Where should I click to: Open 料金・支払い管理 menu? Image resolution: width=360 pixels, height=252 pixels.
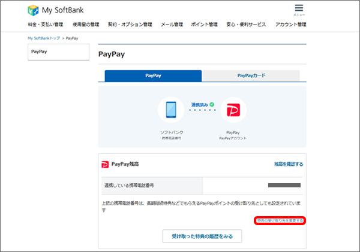tap(46, 25)
